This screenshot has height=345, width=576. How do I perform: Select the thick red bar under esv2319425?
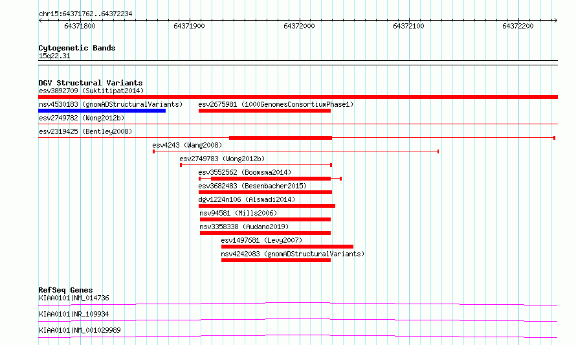[x=281, y=138]
